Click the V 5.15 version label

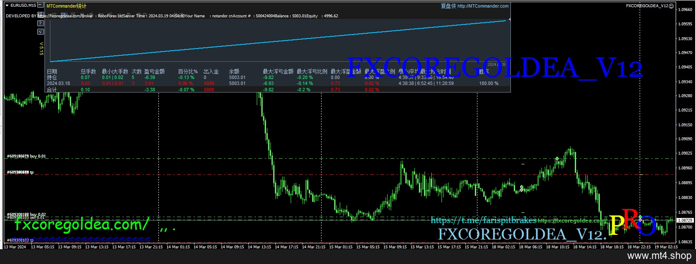[41, 49]
